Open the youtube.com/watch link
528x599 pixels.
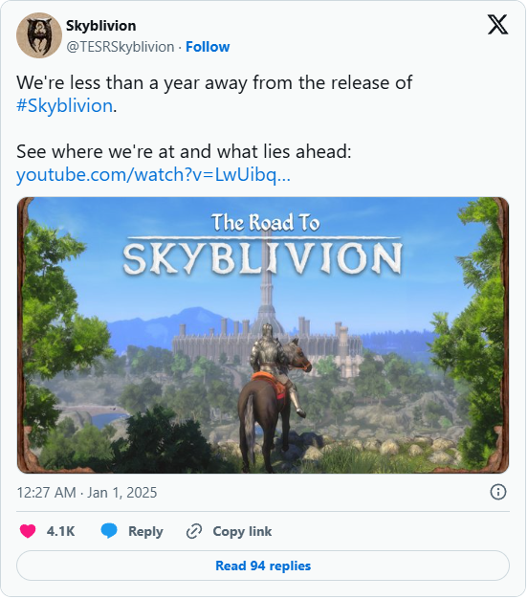[153, 175]
